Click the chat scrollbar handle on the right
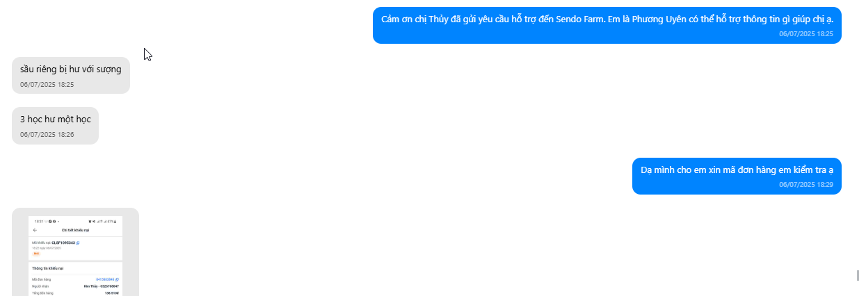This screenshot has height=296, width=866. click(858, 276)
